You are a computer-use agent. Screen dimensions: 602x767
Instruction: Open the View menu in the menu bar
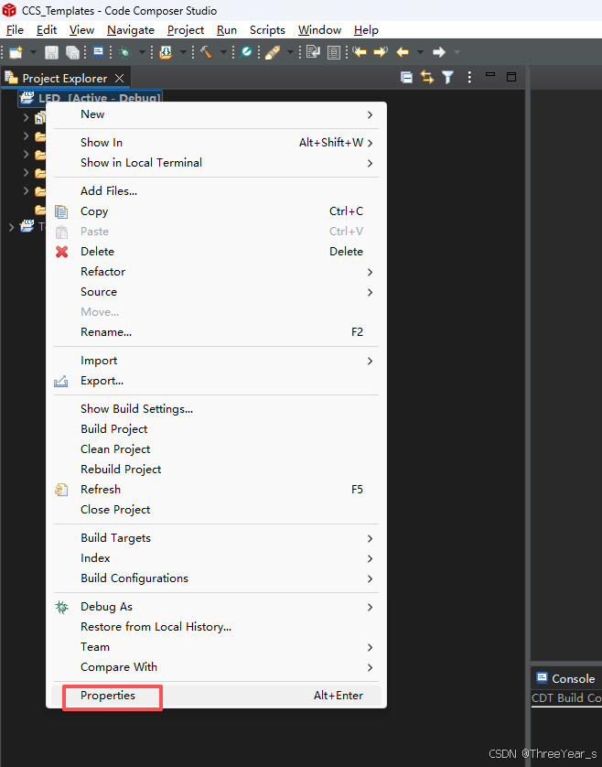[81, 30]
